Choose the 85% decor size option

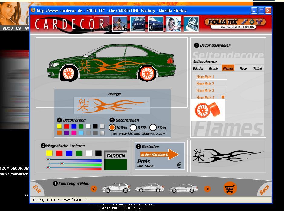(x=133, y=127)
